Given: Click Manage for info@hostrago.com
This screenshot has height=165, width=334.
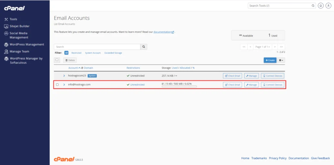Looking at the screenshot, I should click(x=251, y=85).
